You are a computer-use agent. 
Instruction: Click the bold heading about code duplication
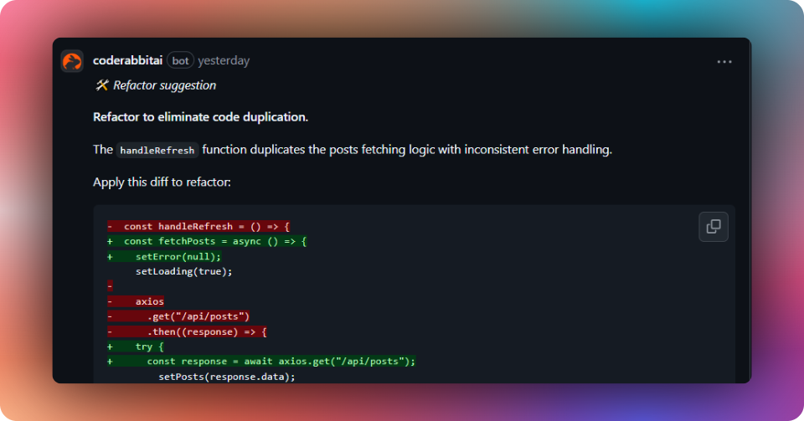tap(200, 116)
